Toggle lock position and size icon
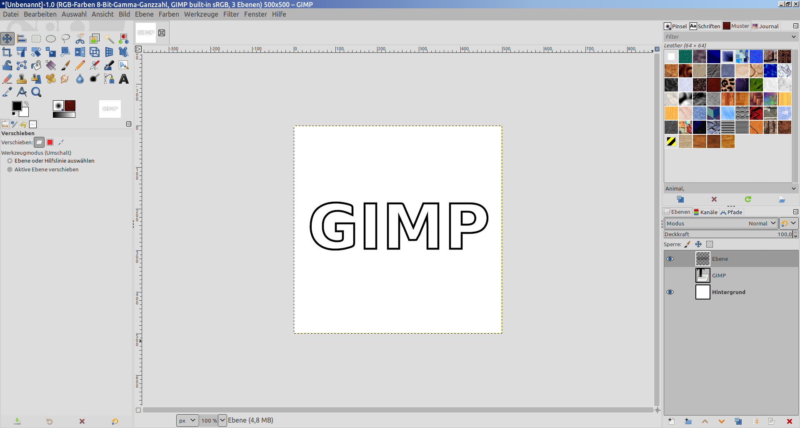 [x=698, y=244]
